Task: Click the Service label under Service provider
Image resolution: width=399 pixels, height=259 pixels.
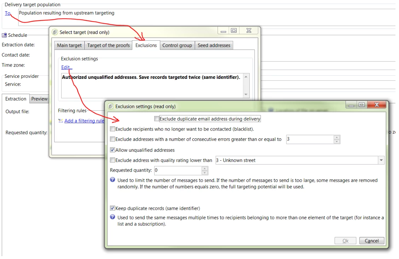Action: [x=13, y=84]
